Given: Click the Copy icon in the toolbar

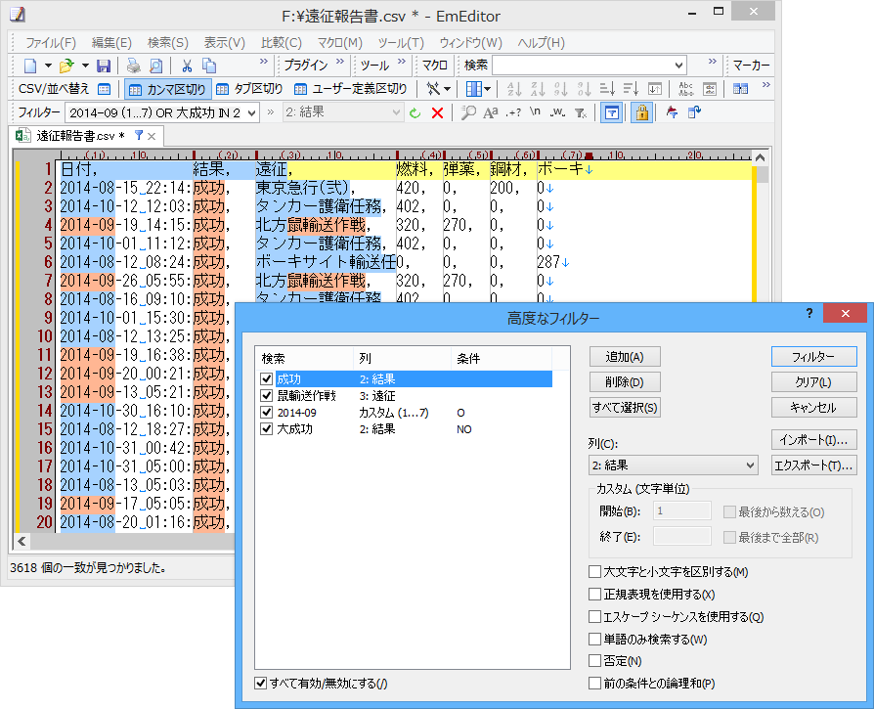Looking at the screenshot, I should tap(209, 66).
